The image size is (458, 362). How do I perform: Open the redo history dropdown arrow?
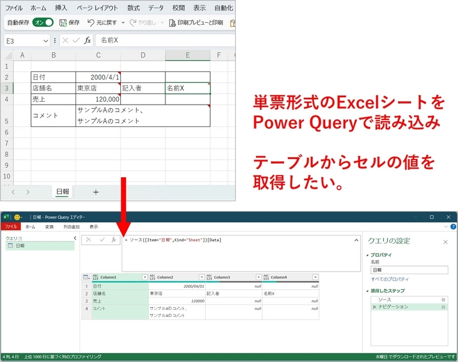pos(163,23)
